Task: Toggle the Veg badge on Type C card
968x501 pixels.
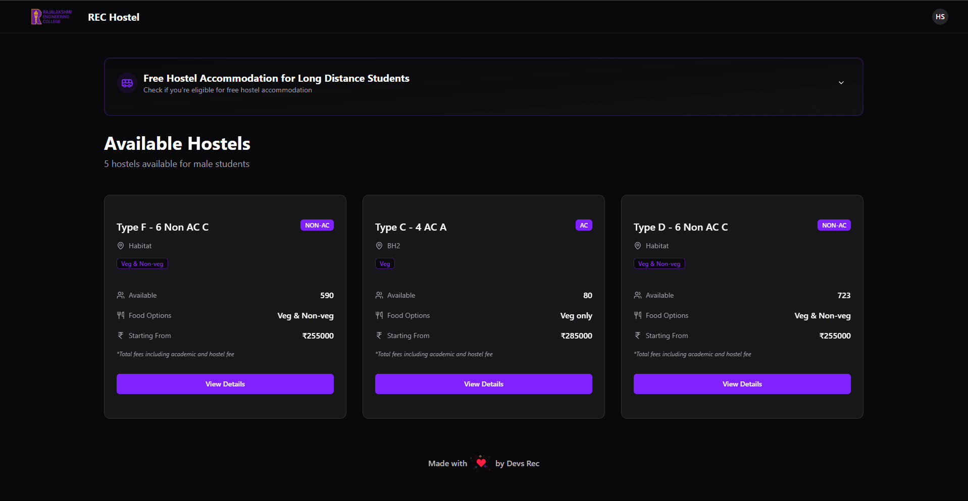Action: coord(385,263)
